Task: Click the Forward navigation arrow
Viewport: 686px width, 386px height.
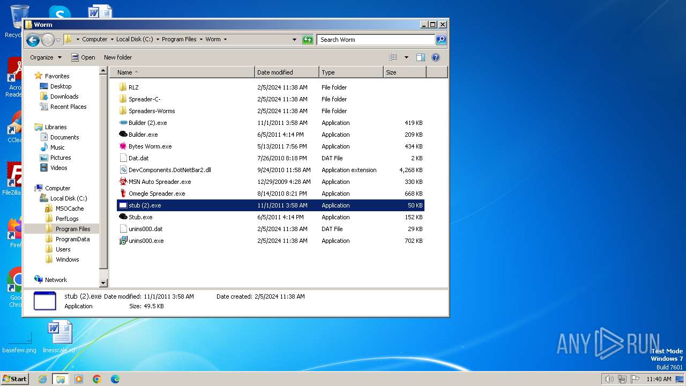Action: (48, 40)
